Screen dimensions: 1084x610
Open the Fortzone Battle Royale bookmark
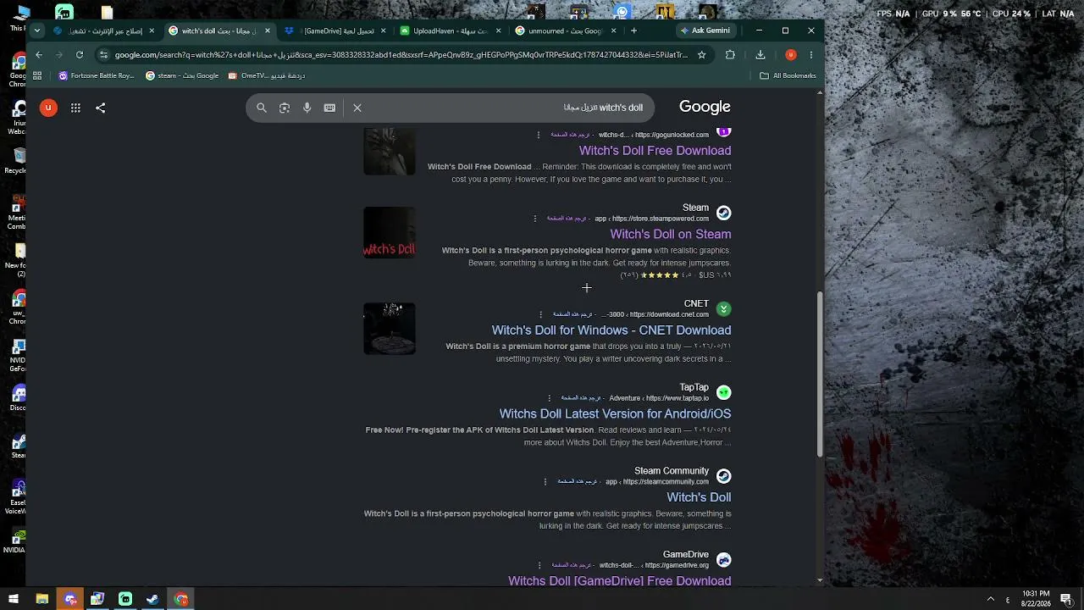click(97, 75)
